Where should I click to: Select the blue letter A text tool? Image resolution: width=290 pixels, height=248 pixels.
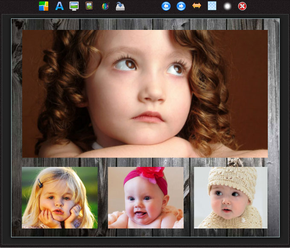[59, 6]
